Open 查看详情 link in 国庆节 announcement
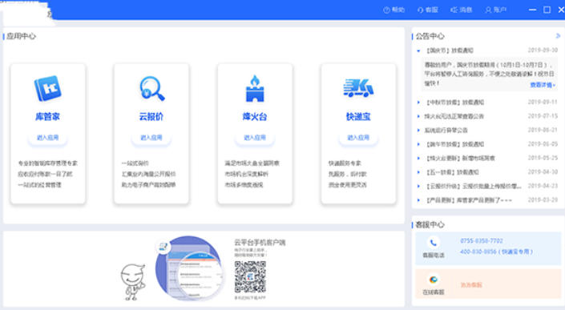Viewport: 565px width, 310px height. tap(543, 85)
